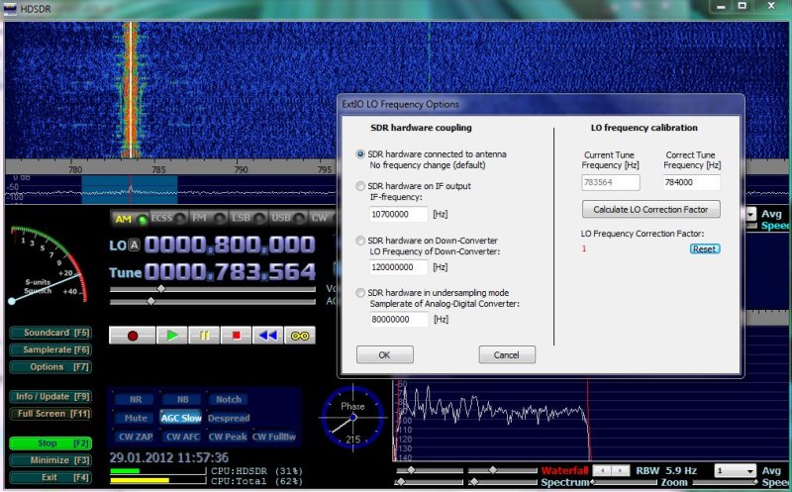Select SDR hardware on IF output option
Viewport: 792px width, 492px height.
(360, 185)
